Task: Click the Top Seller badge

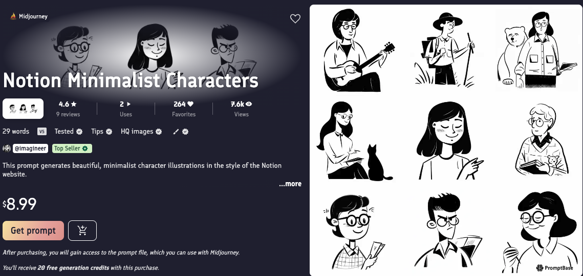Action: (x=72, y=148)
